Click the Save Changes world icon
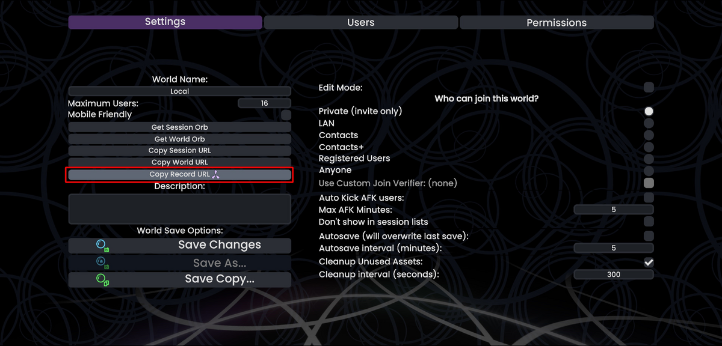722x346 pixels. tap(102, 246)
